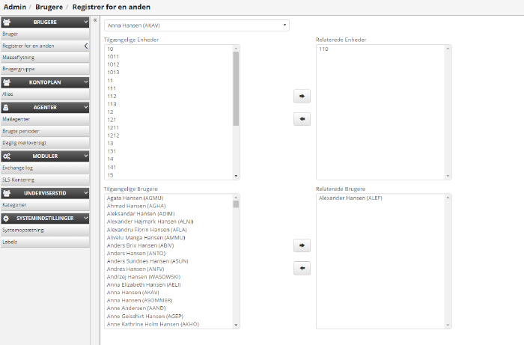This screenshot has height=345, width=524.
Task: Click the users icon in the Brugere header
Action: click(7, 22)
